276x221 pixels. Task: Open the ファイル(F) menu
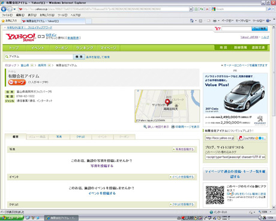[x=7, y=15]
